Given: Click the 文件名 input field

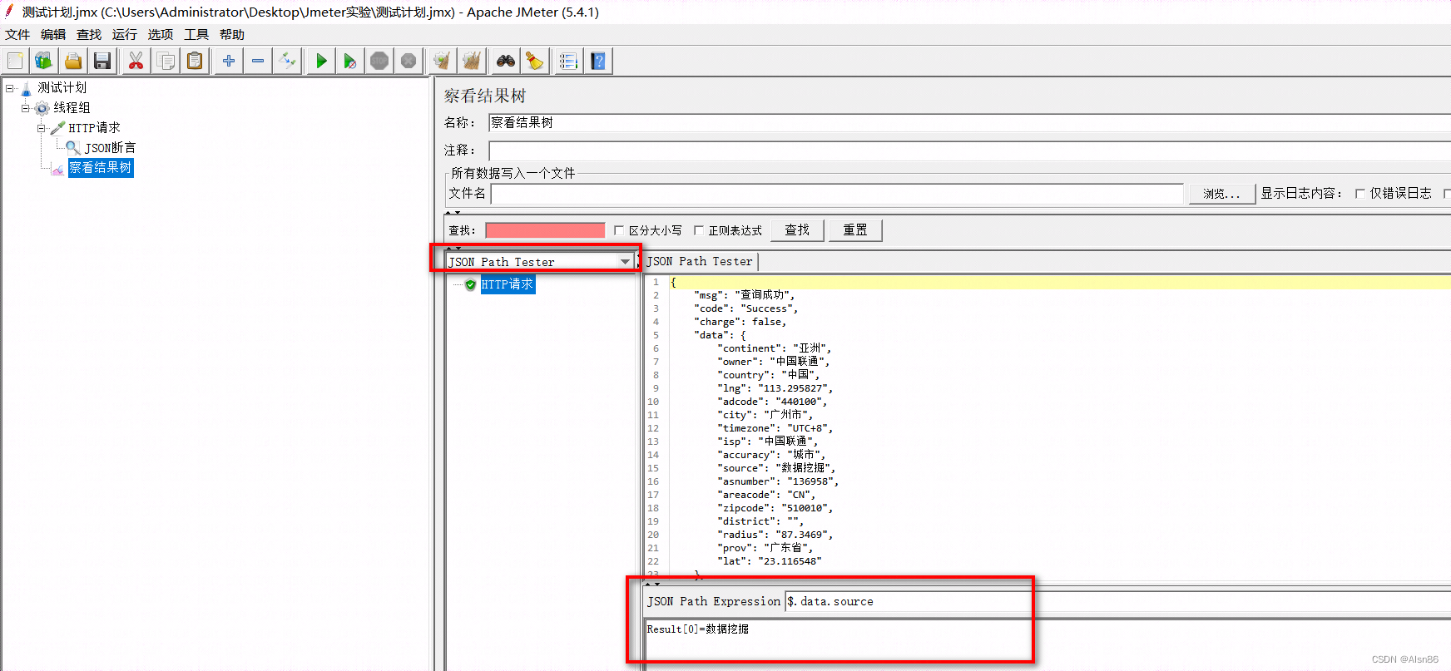Looking at the screenshot, I should (837, 194).
